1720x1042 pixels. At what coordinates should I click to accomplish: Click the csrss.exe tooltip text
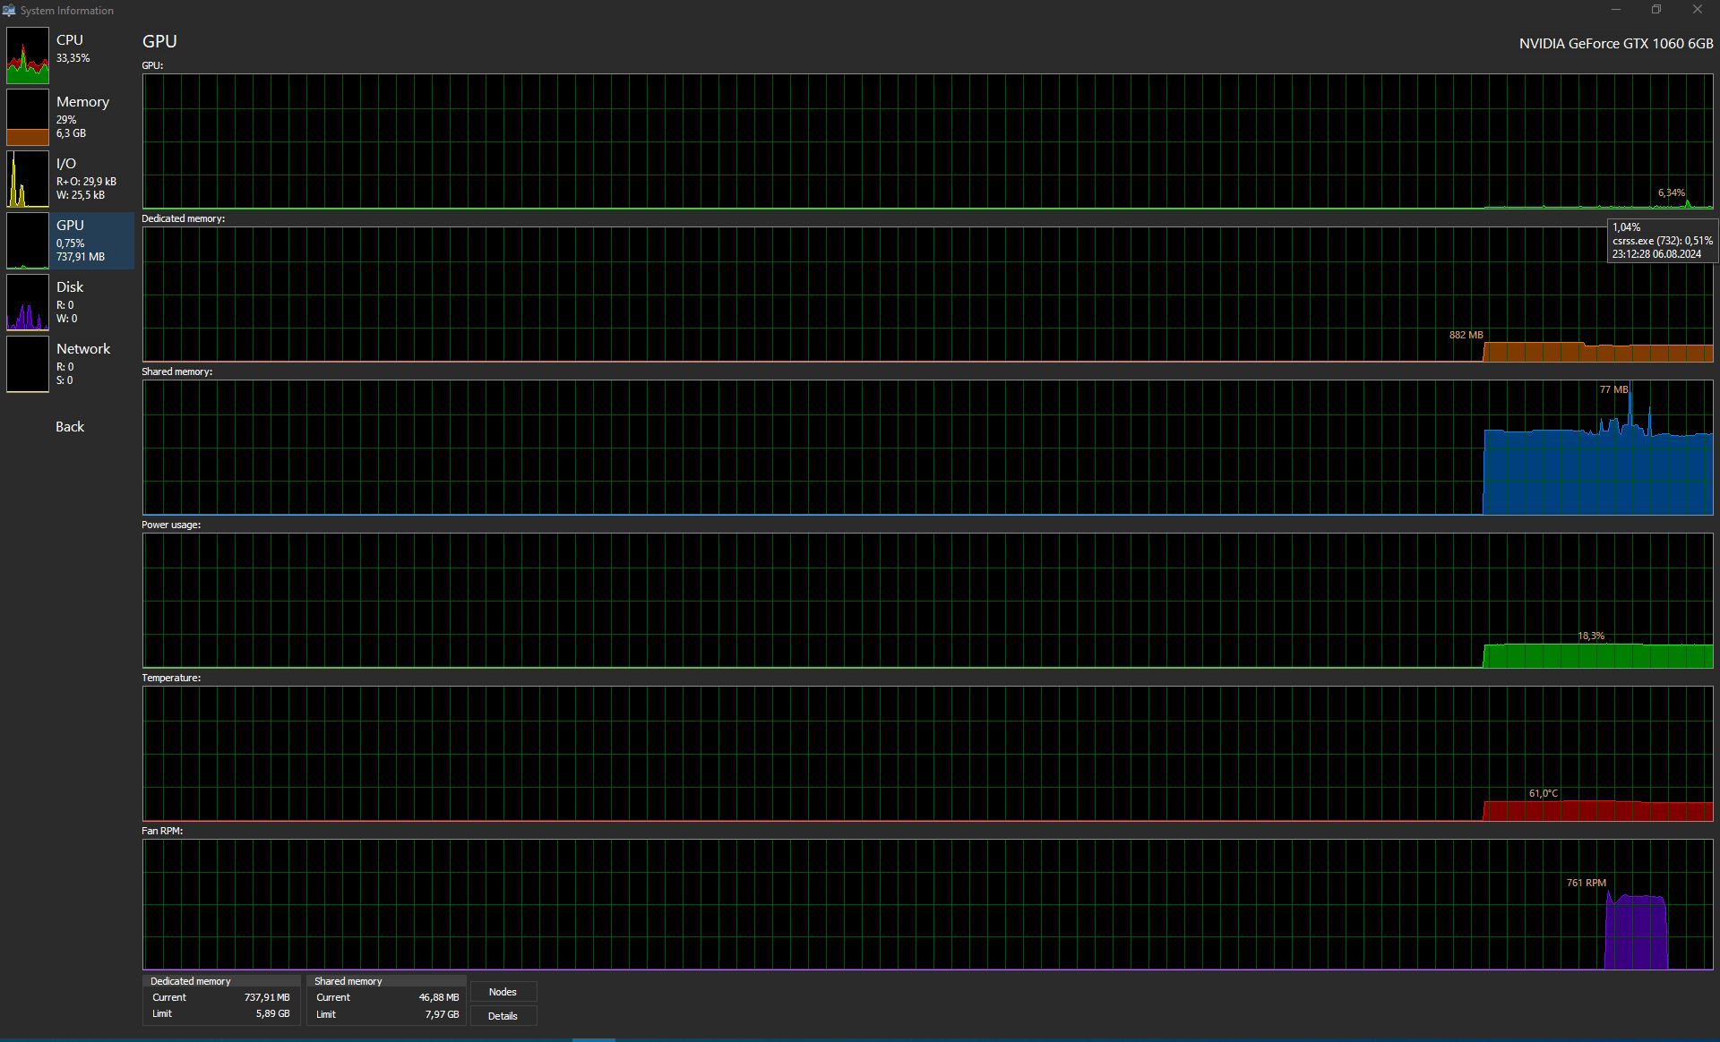[x=1663, y=241]
